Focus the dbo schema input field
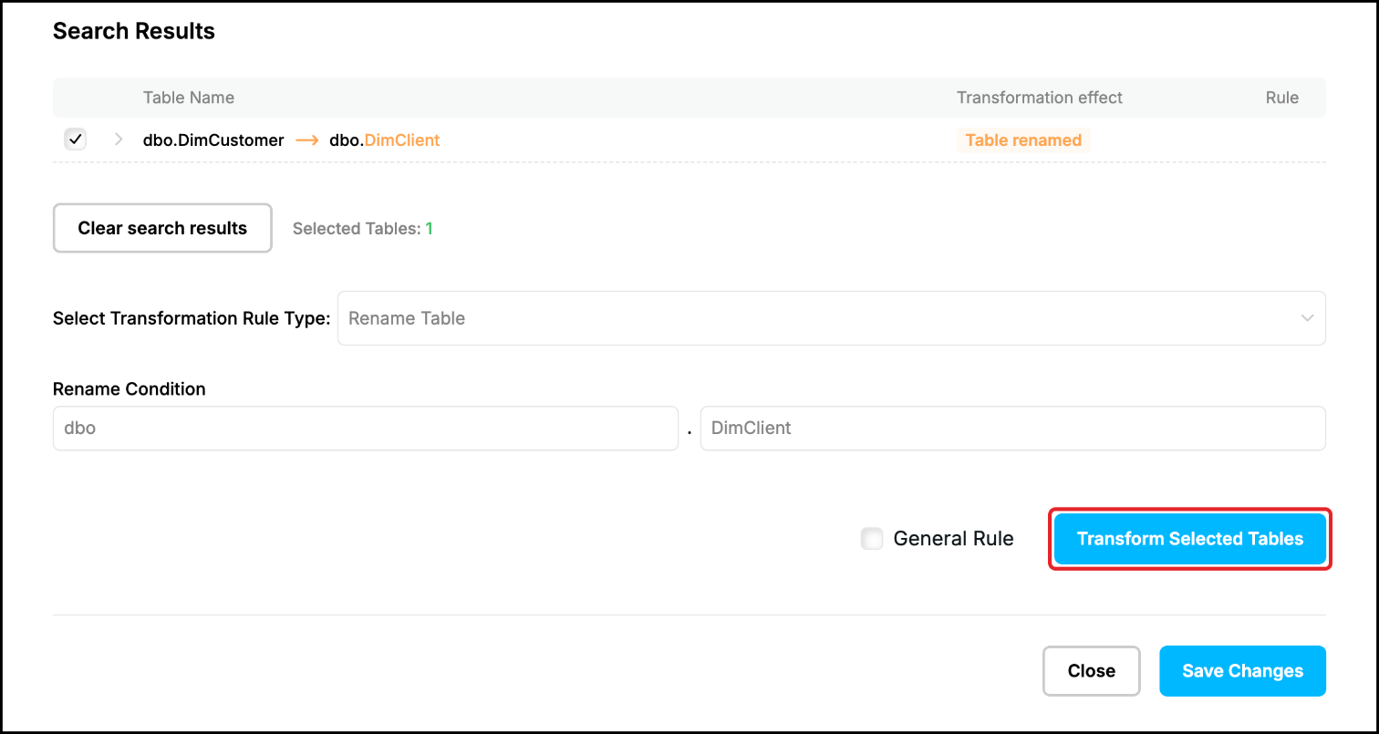1379x734 pixels. [x=365, y=428]
